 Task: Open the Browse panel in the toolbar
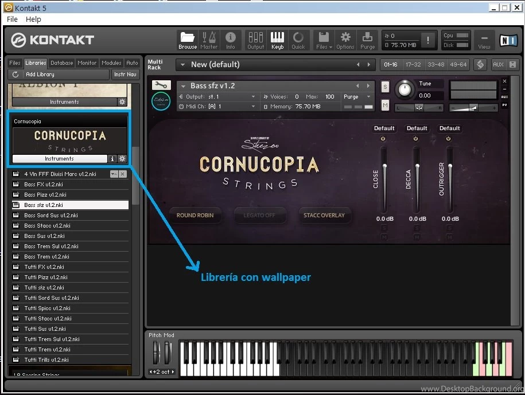[x=187, y=39]
